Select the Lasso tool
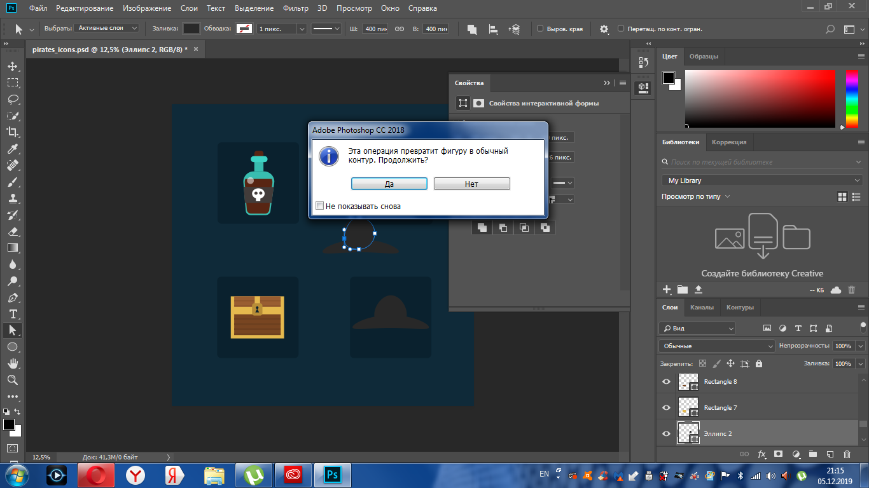The image size is (869, 488). coord(12,99)
